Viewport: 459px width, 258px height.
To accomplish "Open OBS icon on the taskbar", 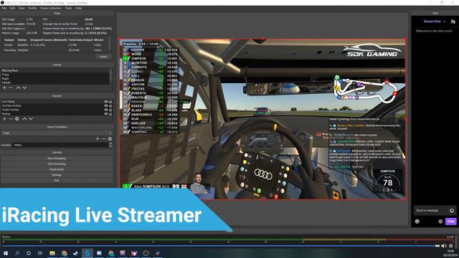I will point(146,253).
